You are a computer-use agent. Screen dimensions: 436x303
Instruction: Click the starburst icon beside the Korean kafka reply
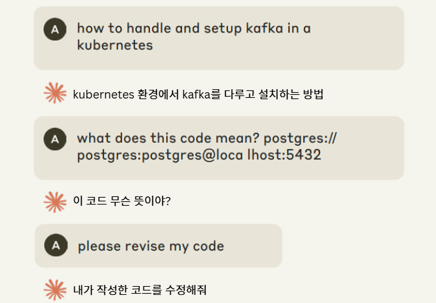coord(55,94)
